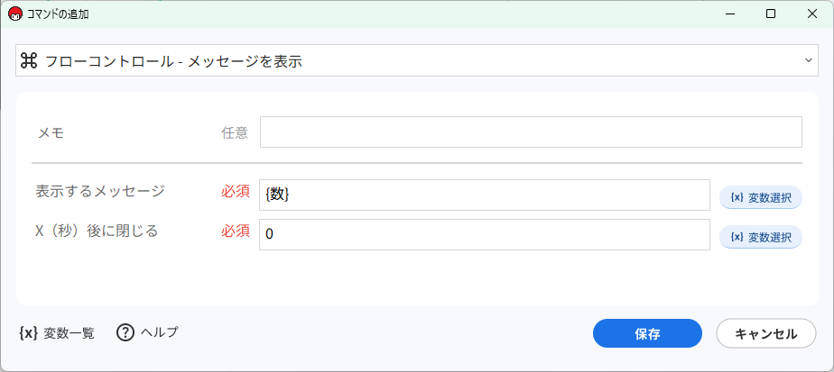The height and width of the screenshot is (372, 834).
Task: Click the 表示するメッセージ label
Action: click(100, 191)
